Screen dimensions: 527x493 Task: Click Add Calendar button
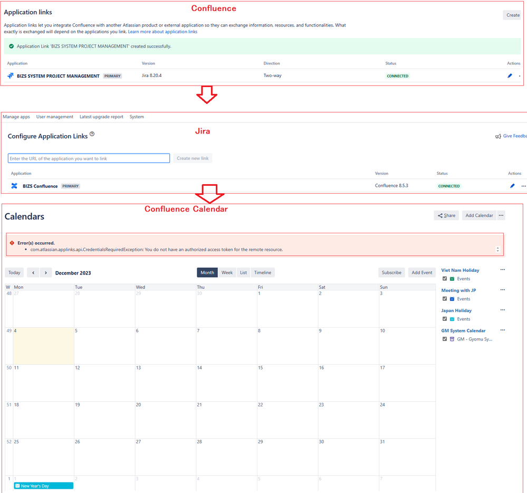tap(480, 215)
